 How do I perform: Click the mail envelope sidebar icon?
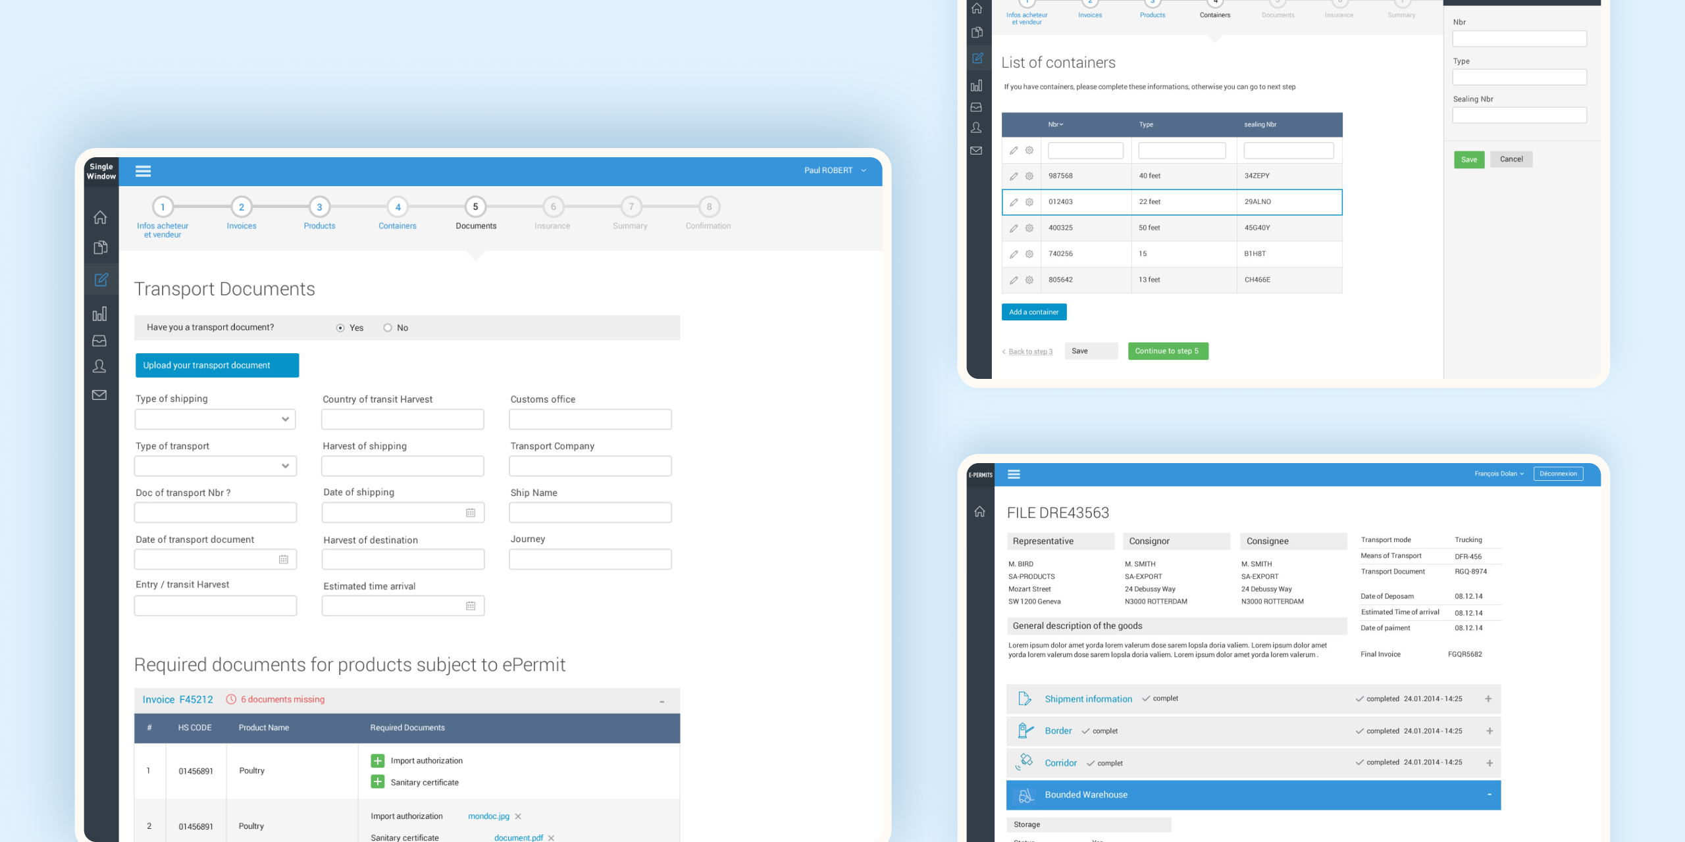(99, 395)
